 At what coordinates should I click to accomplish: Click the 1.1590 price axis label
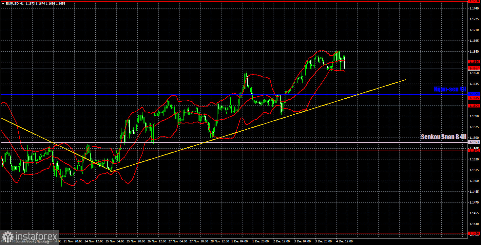pyautogui.click(x=474, y=116)
